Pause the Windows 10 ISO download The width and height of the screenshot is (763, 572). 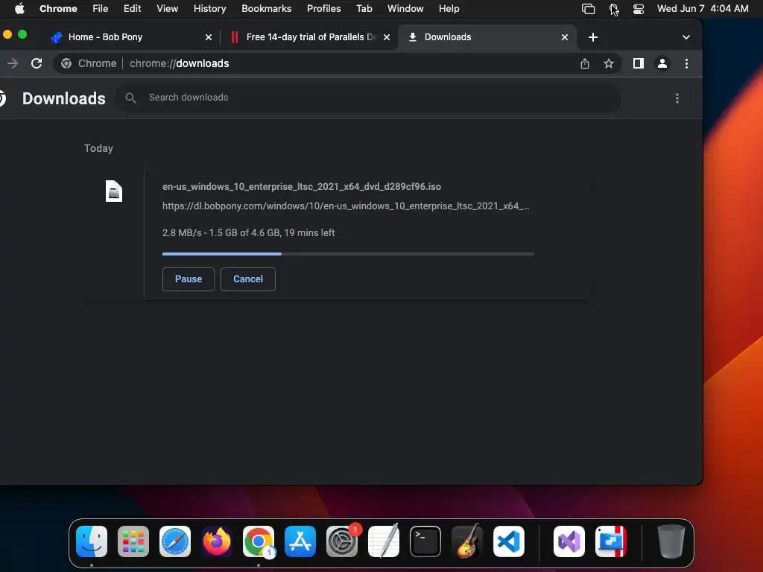click(189, 279)
